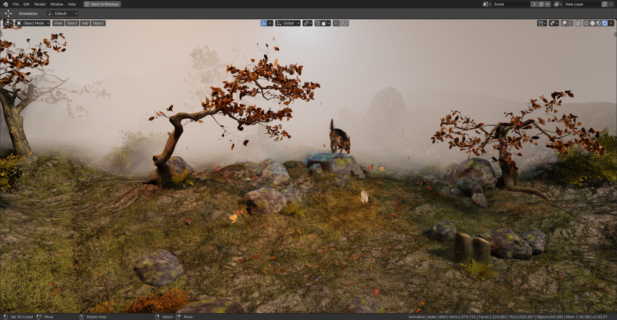Click the Move tool icon in tool settings
The height and width of the screenshot is (320, 617).
point(8,14)
